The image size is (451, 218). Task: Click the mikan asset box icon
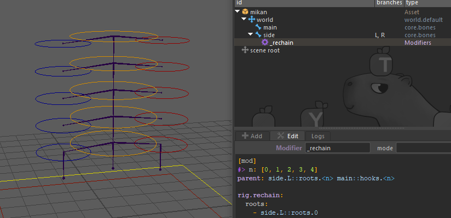[245, 12]
